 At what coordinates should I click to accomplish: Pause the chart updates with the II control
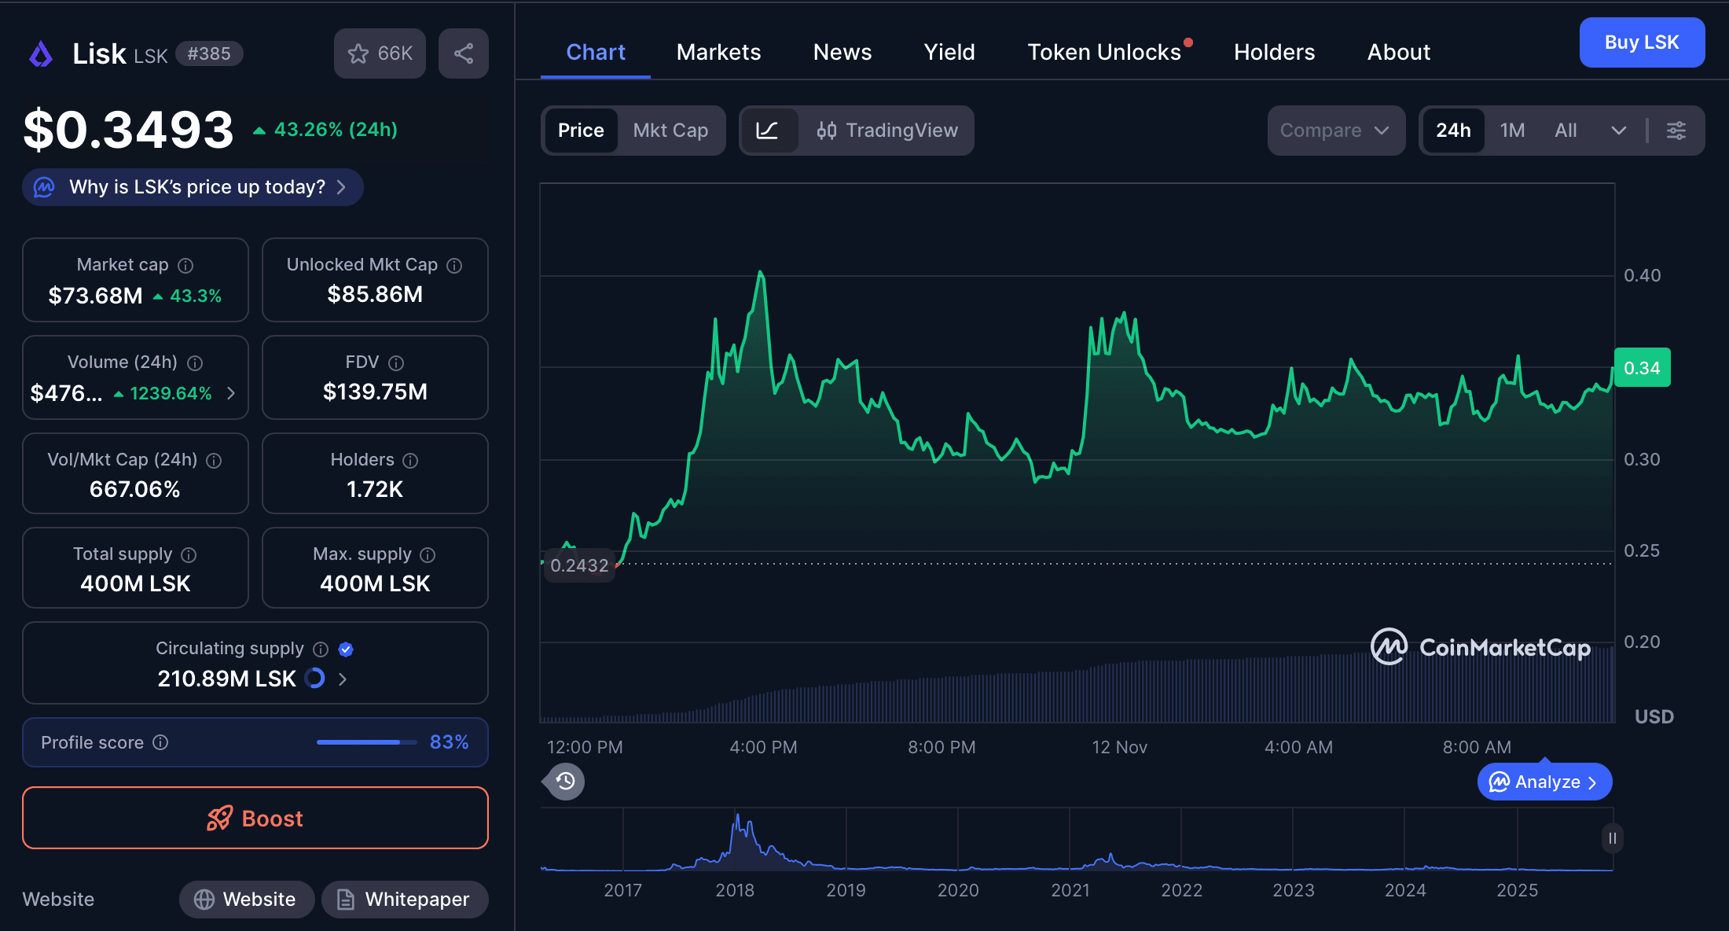pos(1612,839)
